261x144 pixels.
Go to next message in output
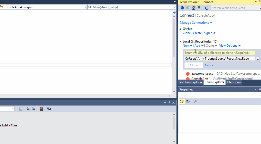tap(34, 109)
